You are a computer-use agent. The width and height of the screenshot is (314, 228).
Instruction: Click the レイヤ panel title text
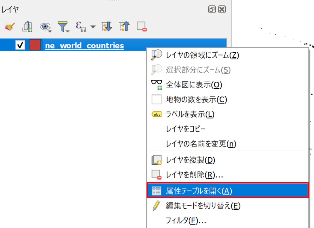[10, 10]
